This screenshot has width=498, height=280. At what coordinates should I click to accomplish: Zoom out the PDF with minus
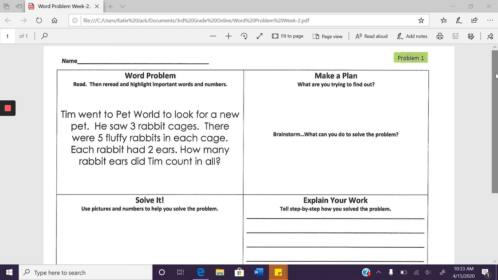tap(213, 36)
